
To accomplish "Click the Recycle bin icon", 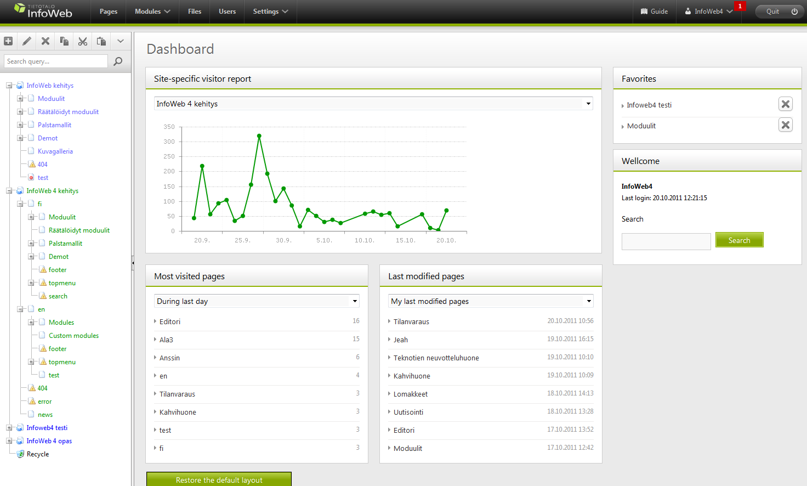I will [20, 454].
